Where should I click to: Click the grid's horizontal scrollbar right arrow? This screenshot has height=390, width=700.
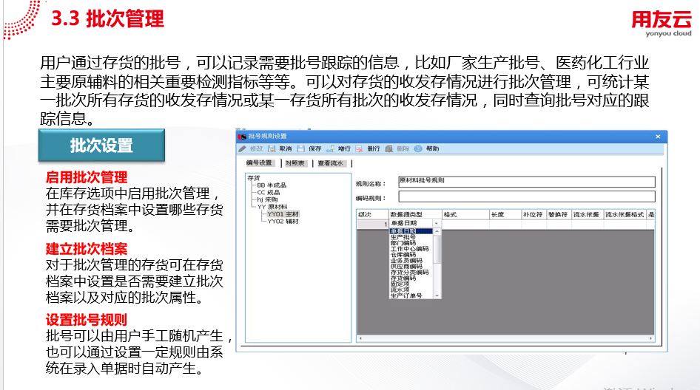[652, 339]
